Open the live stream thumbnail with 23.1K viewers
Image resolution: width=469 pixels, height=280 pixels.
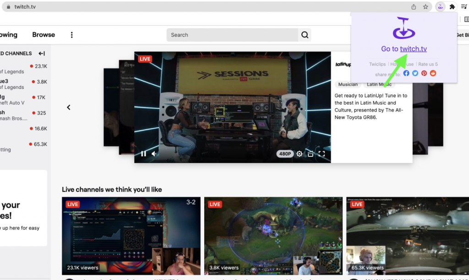131,236
